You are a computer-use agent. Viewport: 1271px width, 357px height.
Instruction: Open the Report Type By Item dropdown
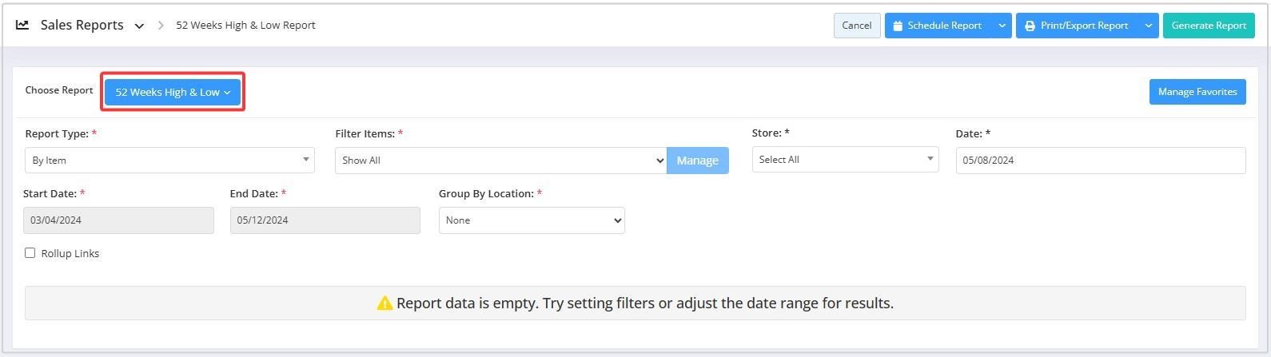pos(169,160)
